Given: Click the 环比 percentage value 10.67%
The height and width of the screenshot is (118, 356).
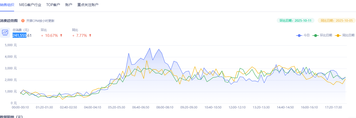Looking at the screenshot, I should coord(51,36).
